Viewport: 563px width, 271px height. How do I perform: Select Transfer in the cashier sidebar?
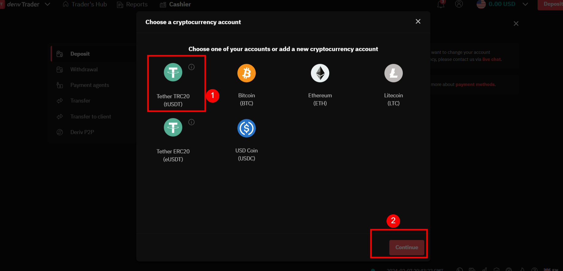[x=93, y=101]
